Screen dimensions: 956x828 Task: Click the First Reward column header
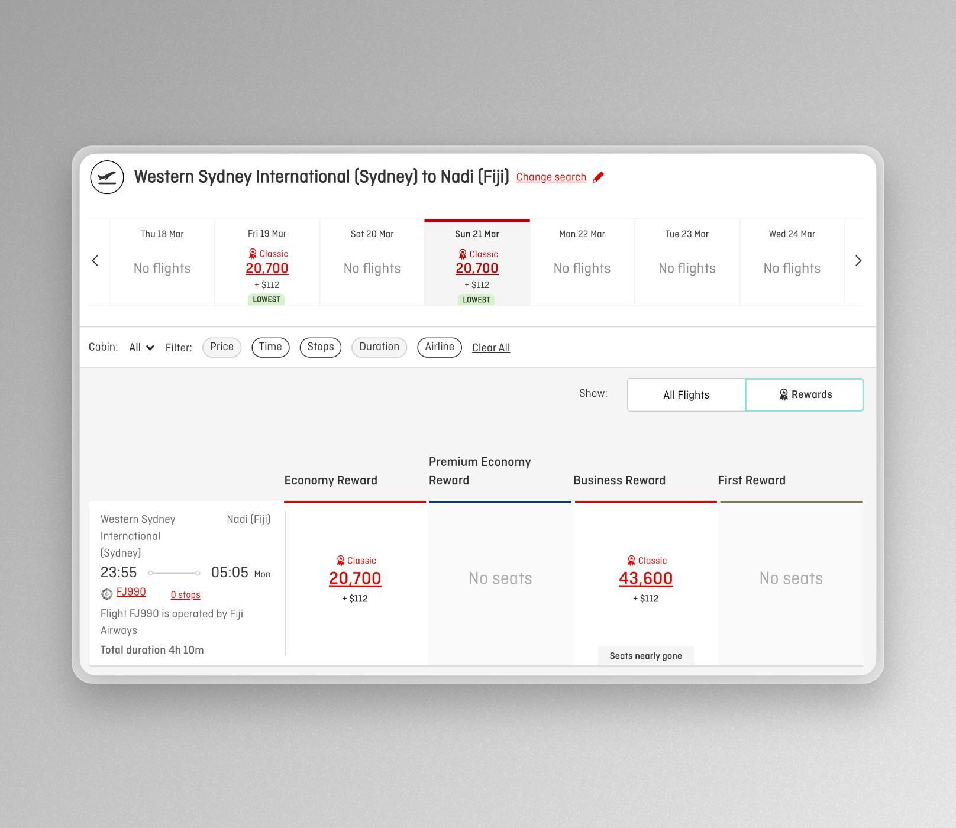752,480
